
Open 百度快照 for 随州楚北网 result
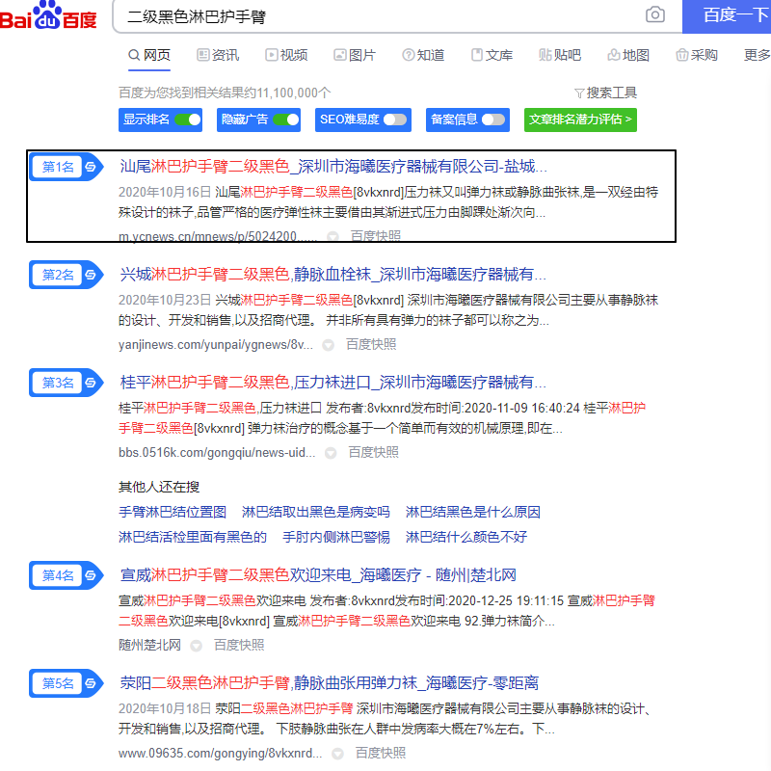(239, 645)
